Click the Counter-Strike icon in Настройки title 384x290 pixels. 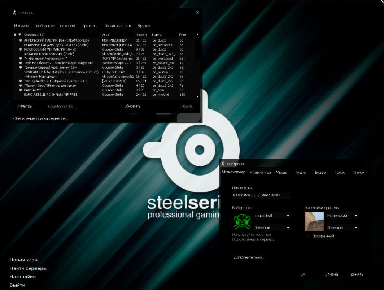point(223,164)
